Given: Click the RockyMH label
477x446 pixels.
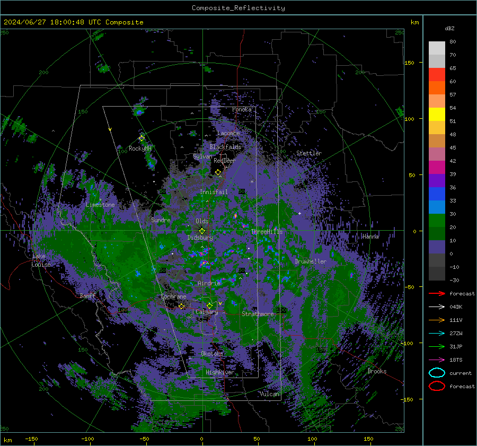Looking at the screenshot, I should click(x=140, y=148).
